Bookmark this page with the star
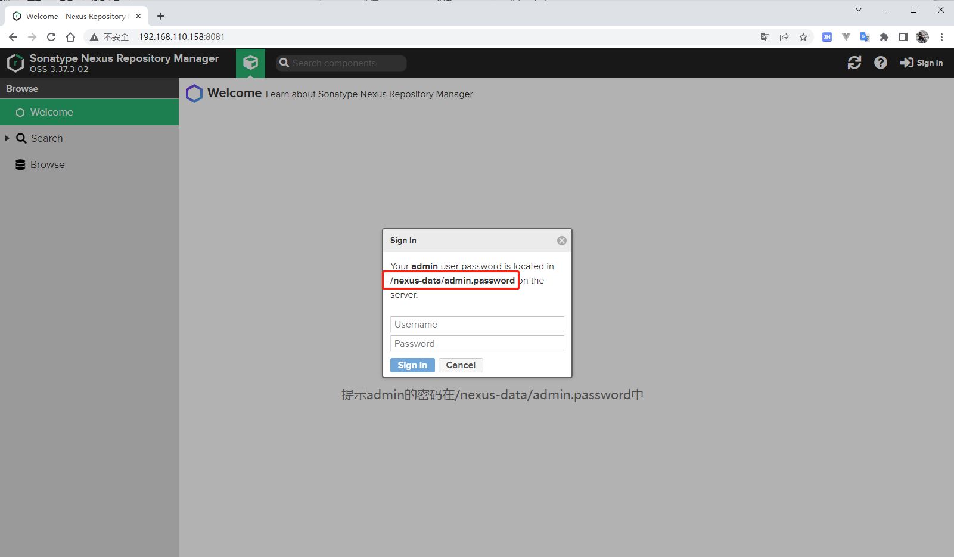The width and height of the screenshot is (954, 557). (803, 37)
